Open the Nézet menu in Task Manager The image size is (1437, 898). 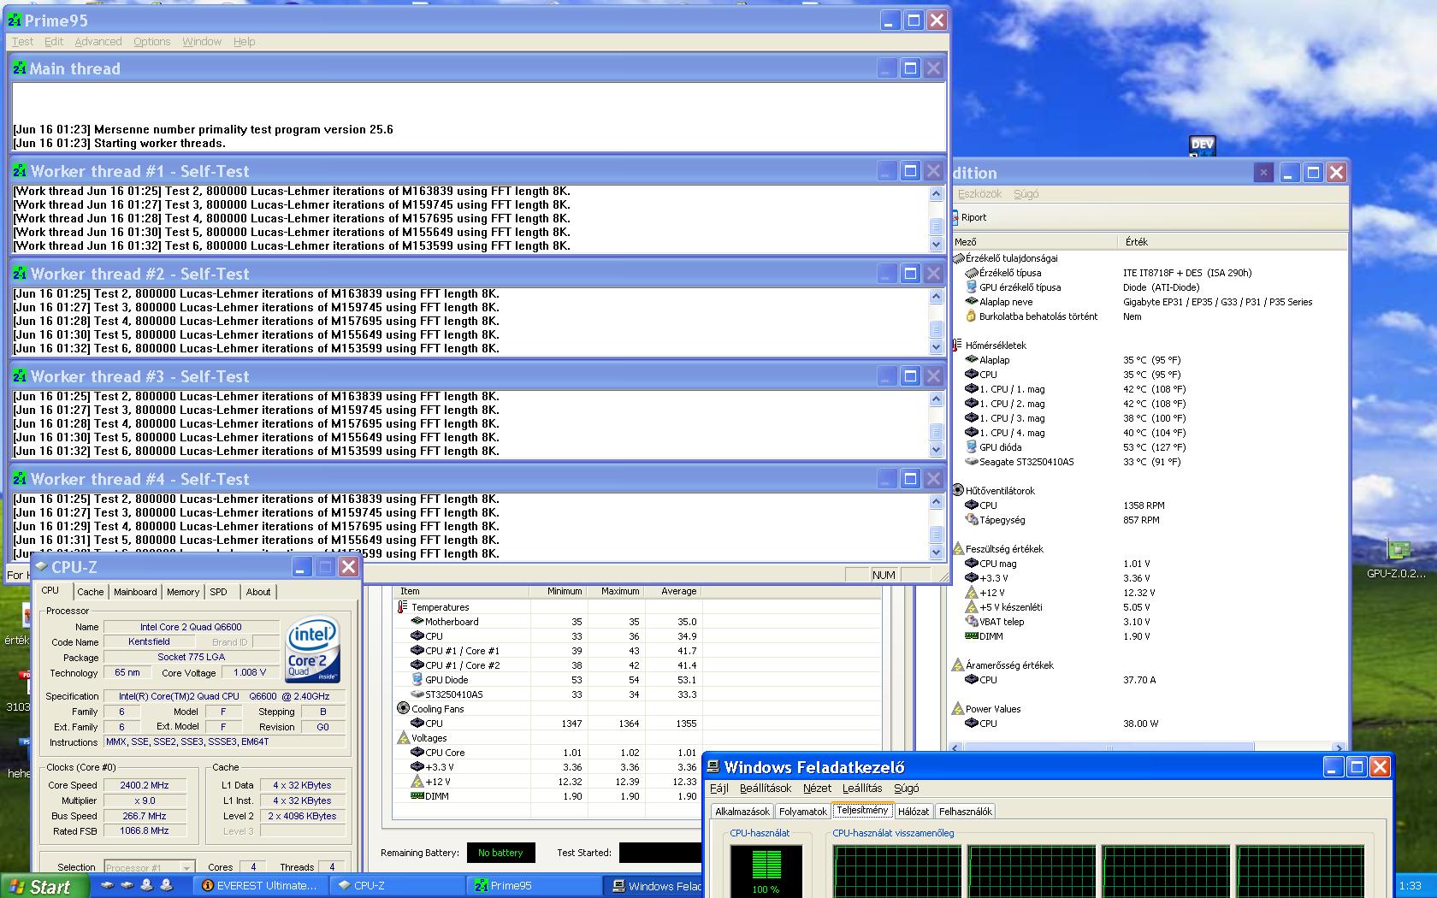pyautogui.click(x=817, y=789)
